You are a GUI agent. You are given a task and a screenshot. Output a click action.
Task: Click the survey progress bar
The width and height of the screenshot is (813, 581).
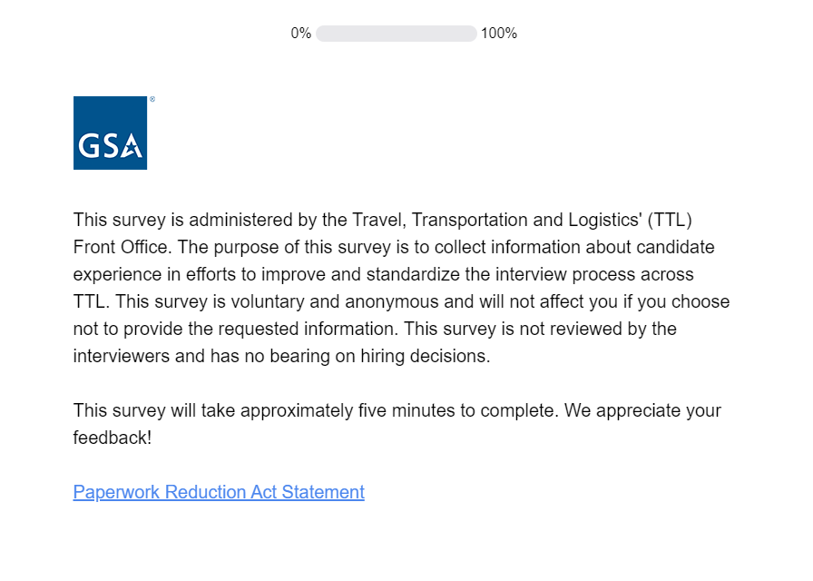pyautogui.click(x=396, y=34)
